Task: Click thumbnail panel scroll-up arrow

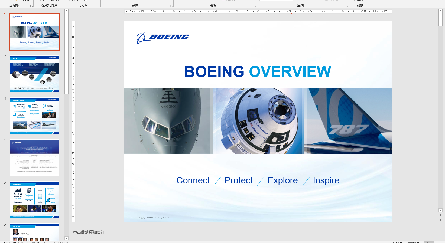Action: click(x=67, y=11)
